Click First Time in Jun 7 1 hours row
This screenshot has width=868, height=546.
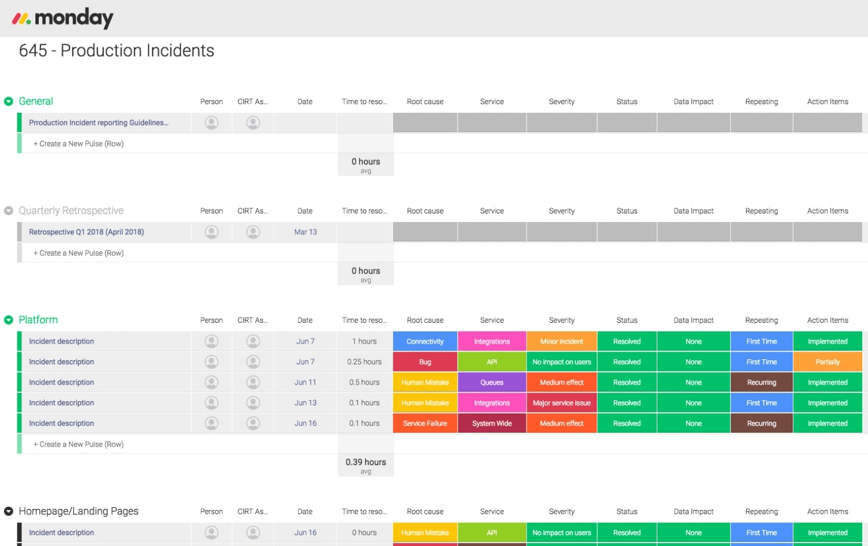[x=762, y=341]
